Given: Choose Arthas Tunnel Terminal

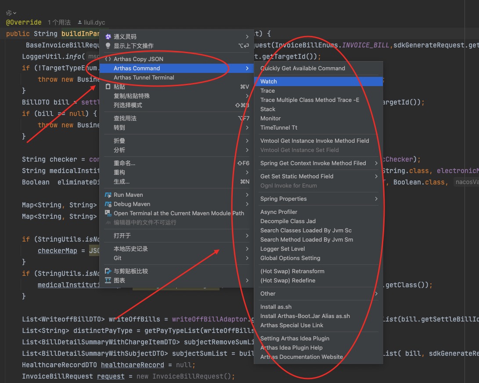Looking at the screenshot, I should point(176,78).
